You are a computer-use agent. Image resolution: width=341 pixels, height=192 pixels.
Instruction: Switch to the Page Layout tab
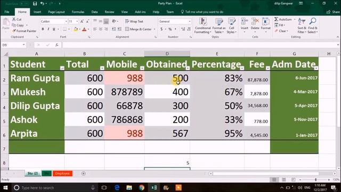coord(56,12)
